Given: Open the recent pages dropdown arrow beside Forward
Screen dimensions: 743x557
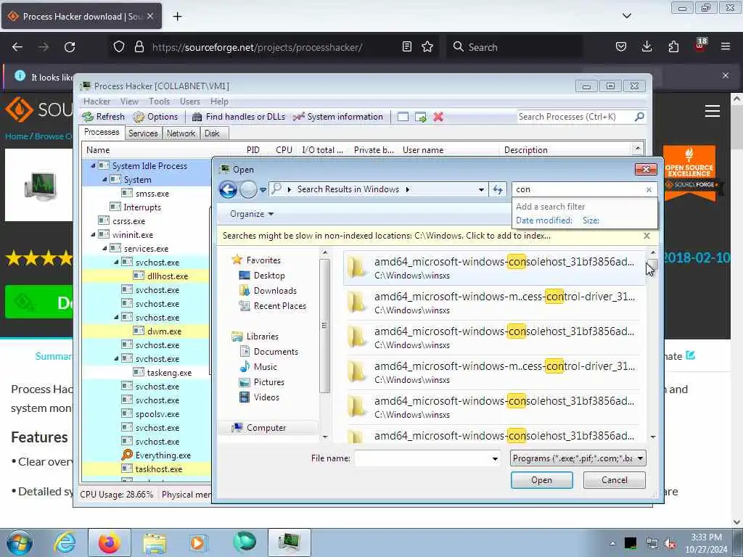Looking at the screenshot, I should tap(263, 189).
